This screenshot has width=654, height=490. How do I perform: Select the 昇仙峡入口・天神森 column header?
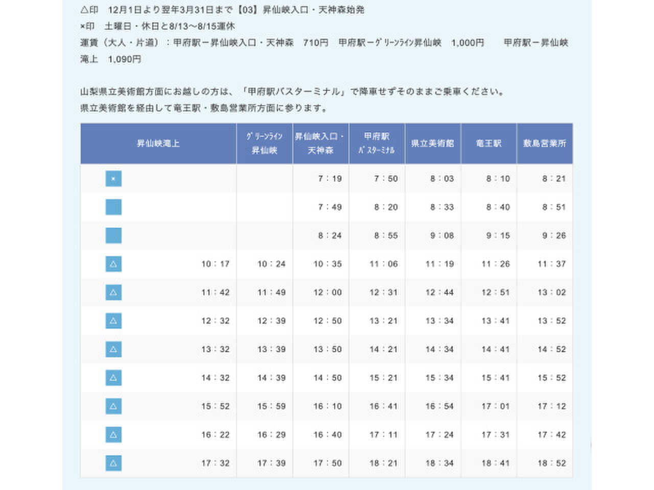coord(321,143)
